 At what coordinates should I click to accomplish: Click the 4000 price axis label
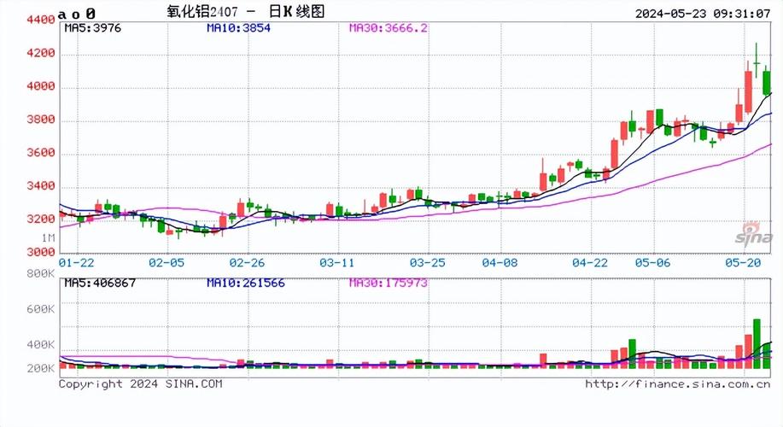(40, 86)
